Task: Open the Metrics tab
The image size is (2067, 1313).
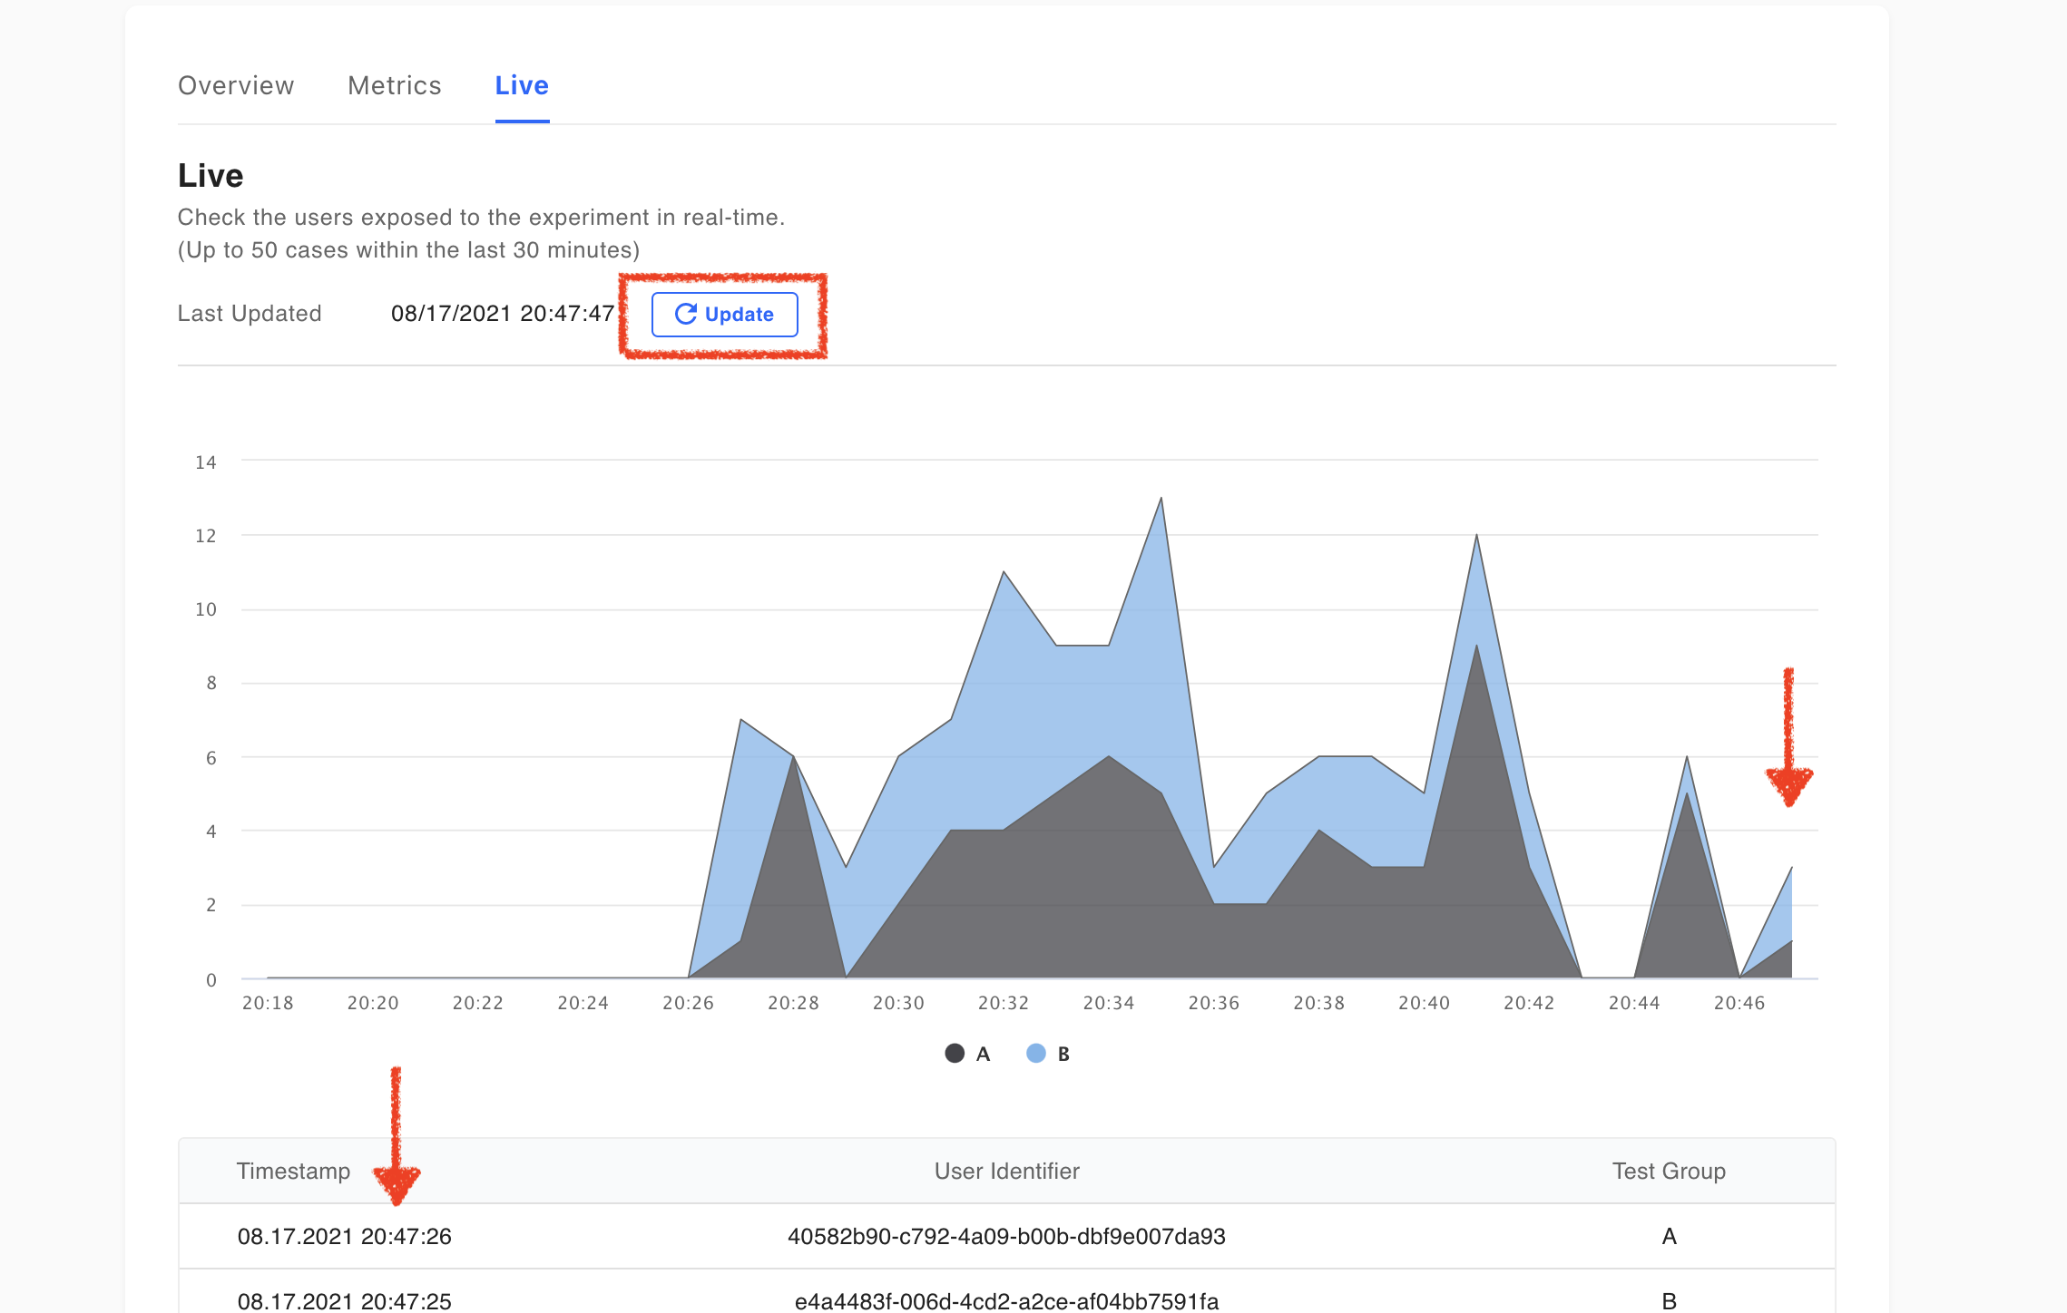Action: [394, 85]
